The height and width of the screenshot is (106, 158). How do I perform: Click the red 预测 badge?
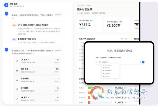tap(121, 22)
